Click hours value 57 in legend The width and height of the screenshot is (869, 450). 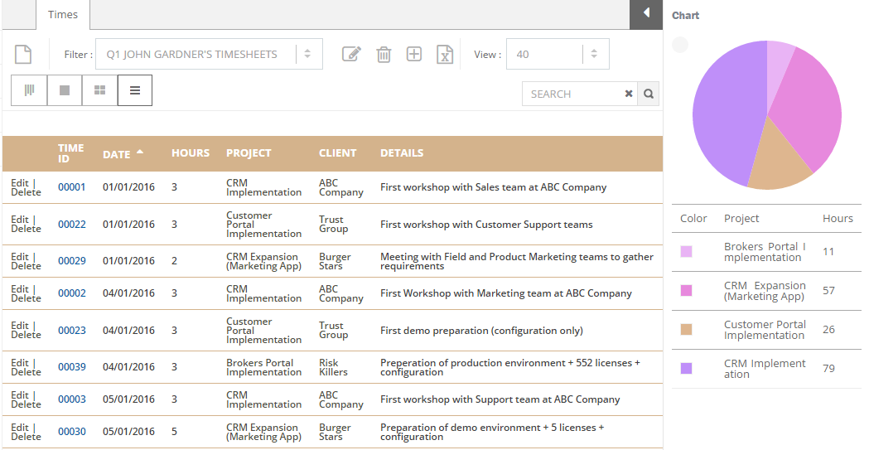(x=828, y=290)
